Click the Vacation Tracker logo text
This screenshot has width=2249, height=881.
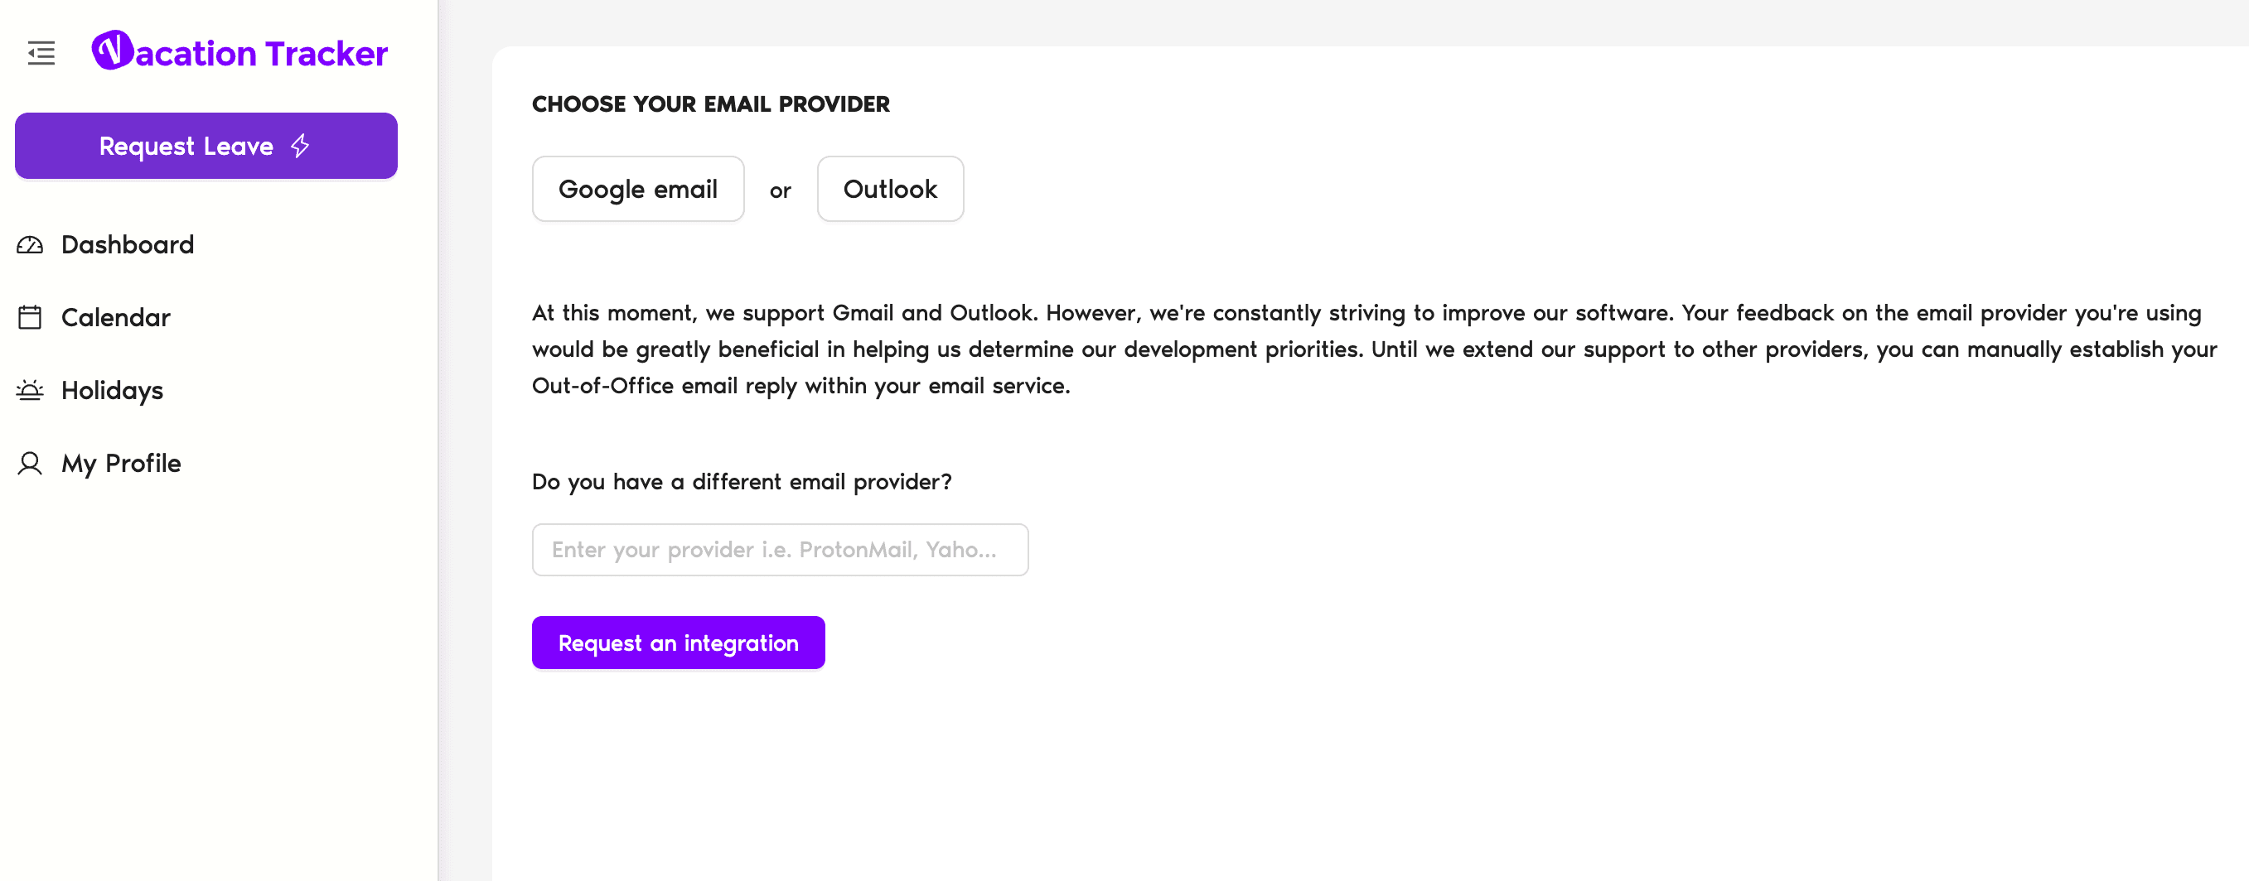click(x=260, y=54)
